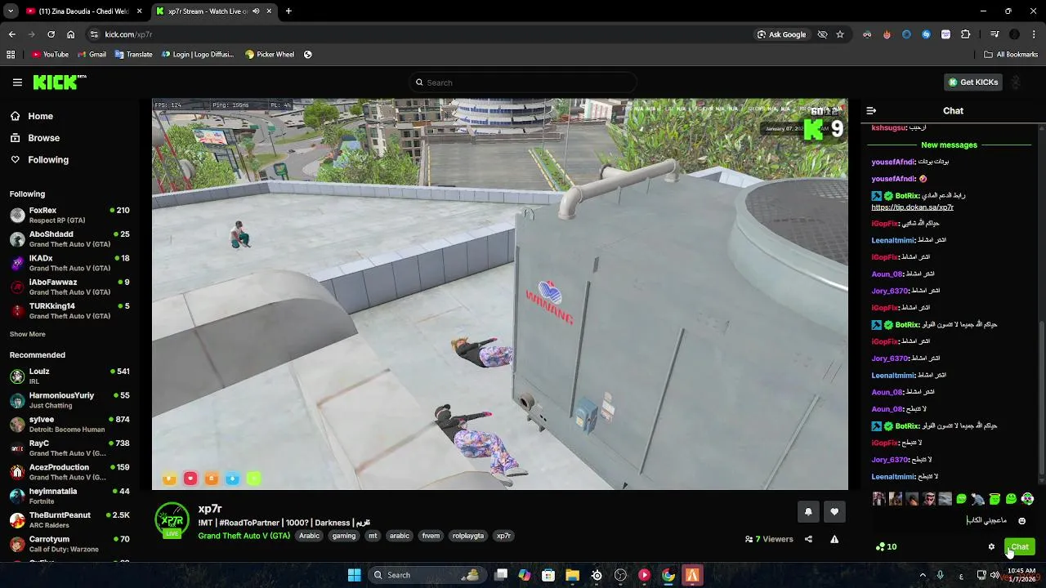The image size is (1046, 588).
Task: Open Chrome three-dot menu
Action: click(x=1035, y=34)
